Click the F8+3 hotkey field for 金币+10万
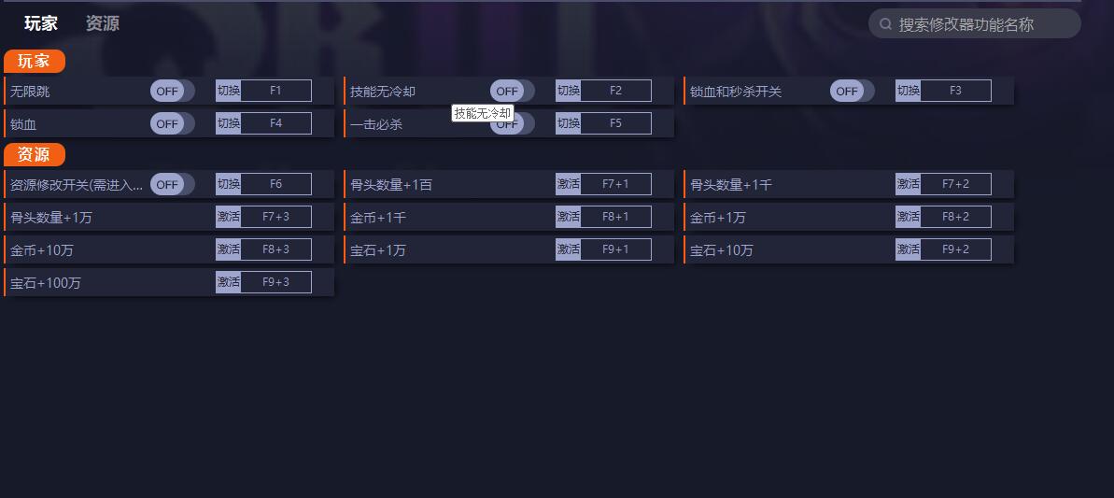This screenshot has width=1114, height=498. coord(275,249)
